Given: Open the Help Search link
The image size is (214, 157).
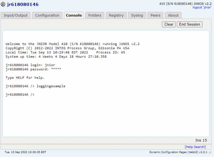Looking at the screenshot, I should (195, 147).
